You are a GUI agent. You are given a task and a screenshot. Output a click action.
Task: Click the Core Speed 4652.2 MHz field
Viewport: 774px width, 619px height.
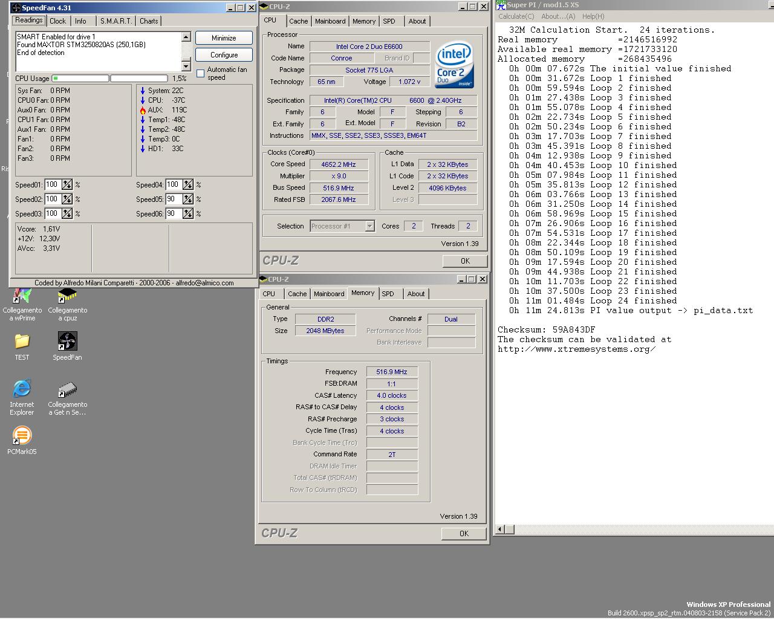point(339,164)
